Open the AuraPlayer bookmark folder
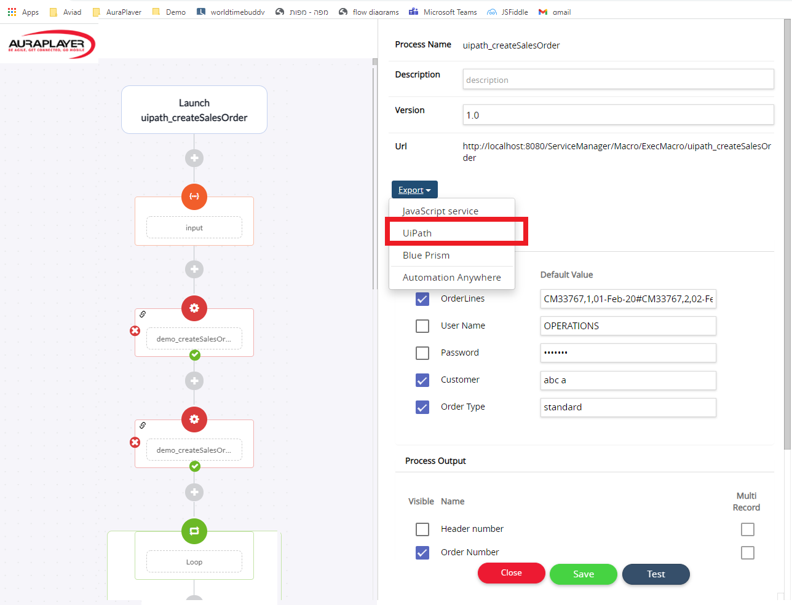The width and height of the screenshot is (792, 605). tap(117, 12)
